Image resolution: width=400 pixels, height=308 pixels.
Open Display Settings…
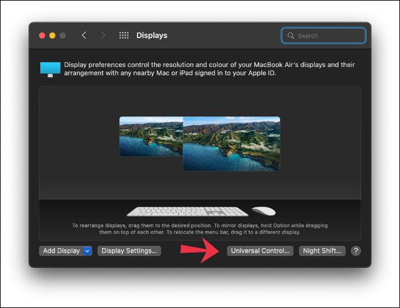tap(129, 251)
